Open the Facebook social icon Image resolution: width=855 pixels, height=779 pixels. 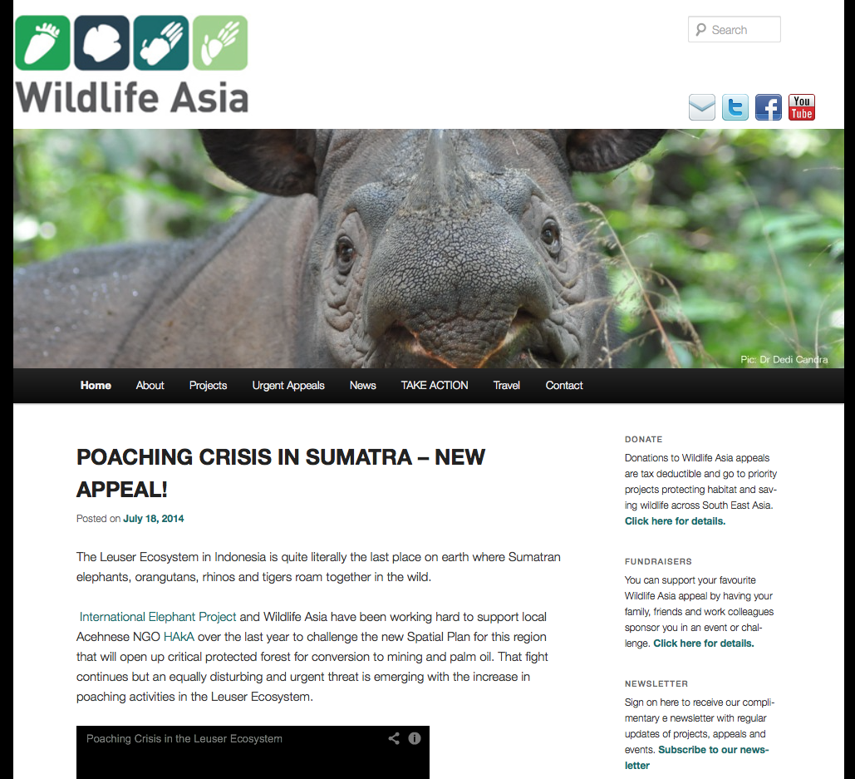click(769, 107)
